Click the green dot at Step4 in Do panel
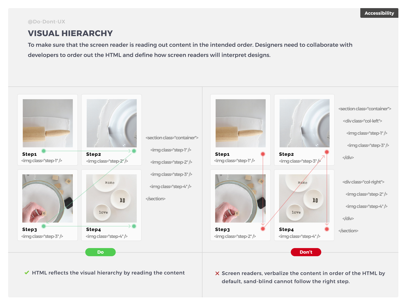406x305 pixels. point(134,226)
